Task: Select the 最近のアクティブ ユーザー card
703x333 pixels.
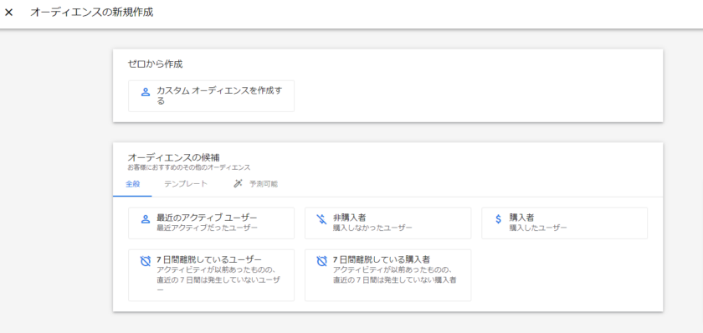Action: point(211,223)
